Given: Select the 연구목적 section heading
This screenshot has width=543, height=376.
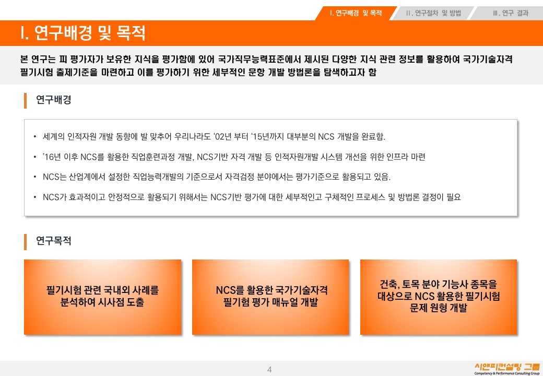Looking at the screenshot, I should [x=54, y=241].
